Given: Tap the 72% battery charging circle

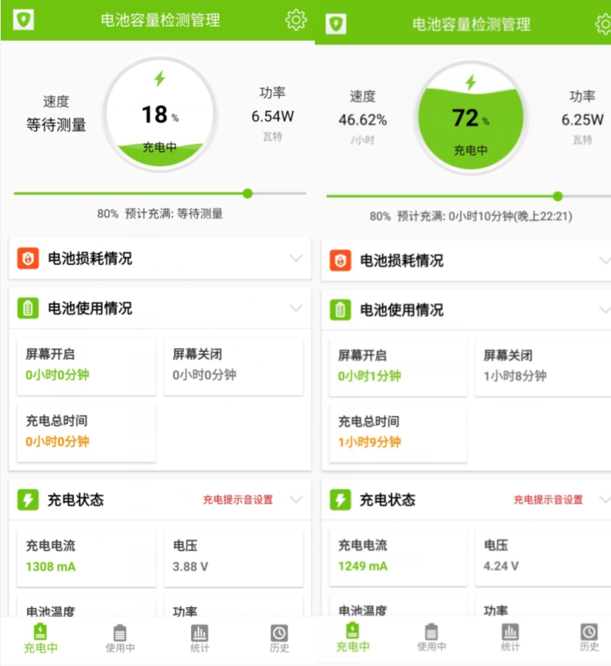Looking at the screenshot, I should point(471,118).
